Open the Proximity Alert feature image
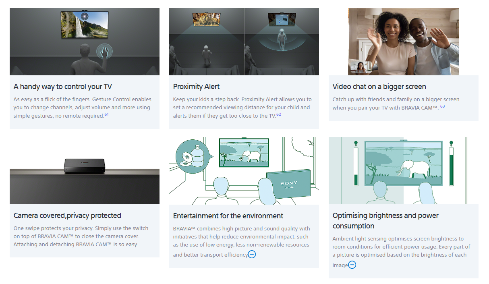Screen dimensions: 489x284 click(x=244, y=41)
